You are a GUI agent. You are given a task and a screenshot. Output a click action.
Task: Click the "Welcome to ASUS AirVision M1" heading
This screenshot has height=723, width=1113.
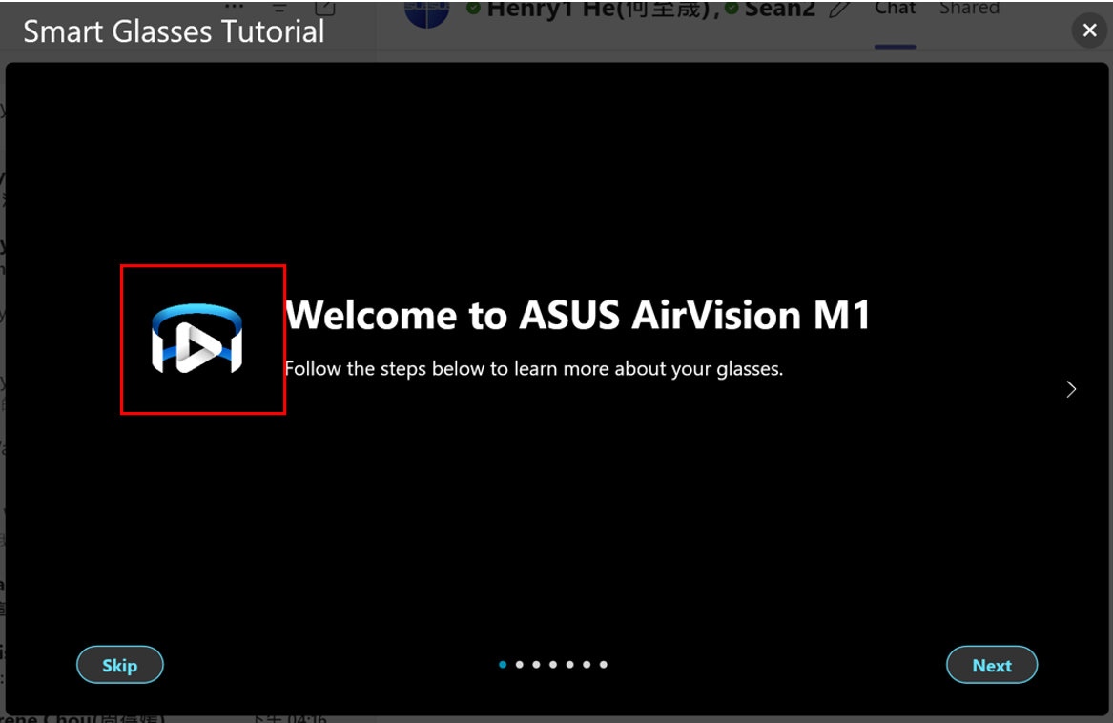tap(578, 315)
